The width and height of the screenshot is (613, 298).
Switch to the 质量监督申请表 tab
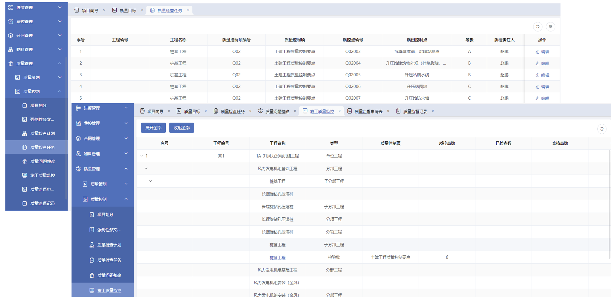(x=368, y=112)
